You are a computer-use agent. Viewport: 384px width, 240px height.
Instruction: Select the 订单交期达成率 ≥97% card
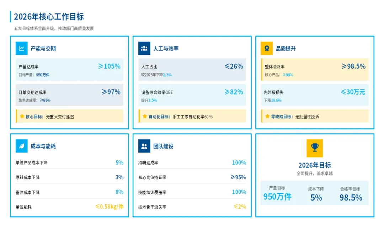[x=69, y=95]
